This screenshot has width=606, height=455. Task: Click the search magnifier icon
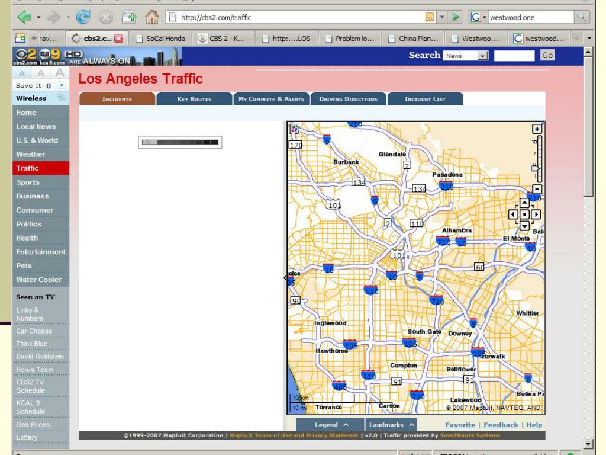[x=581, y=17]
